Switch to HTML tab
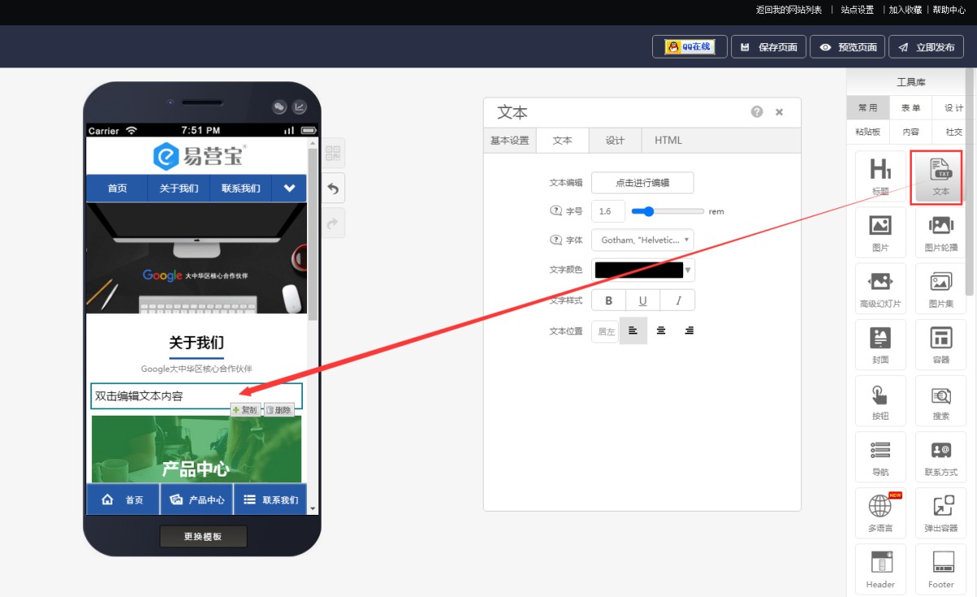Image resolution: width=977 pixels, height=597 pixels. tap(668, 140)
